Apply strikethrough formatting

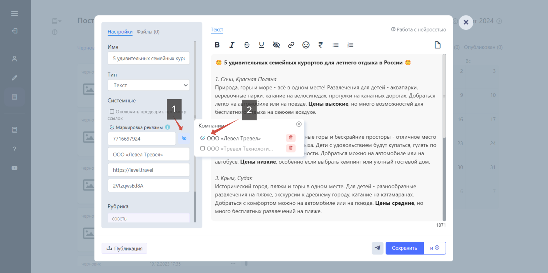tap(247, 45)
